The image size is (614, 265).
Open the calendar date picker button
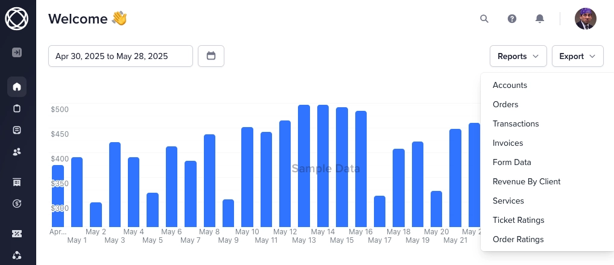click(211, 56)
